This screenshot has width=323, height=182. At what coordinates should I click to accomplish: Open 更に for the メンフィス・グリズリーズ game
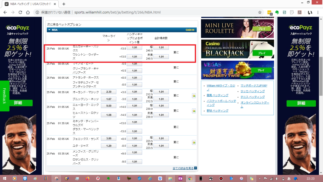(176, 157)
